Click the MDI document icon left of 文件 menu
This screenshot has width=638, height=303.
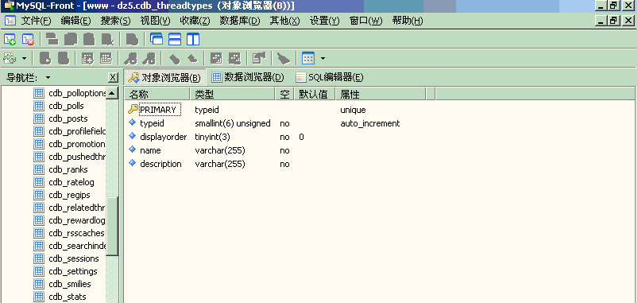10,21
